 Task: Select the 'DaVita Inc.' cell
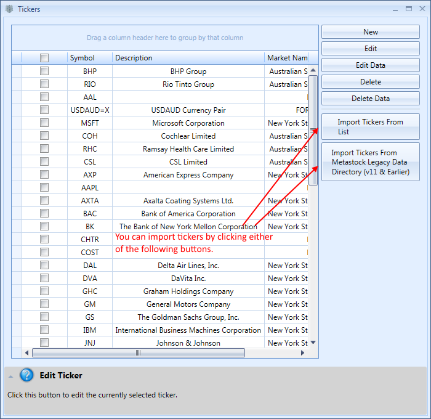(x=188, y=278)
